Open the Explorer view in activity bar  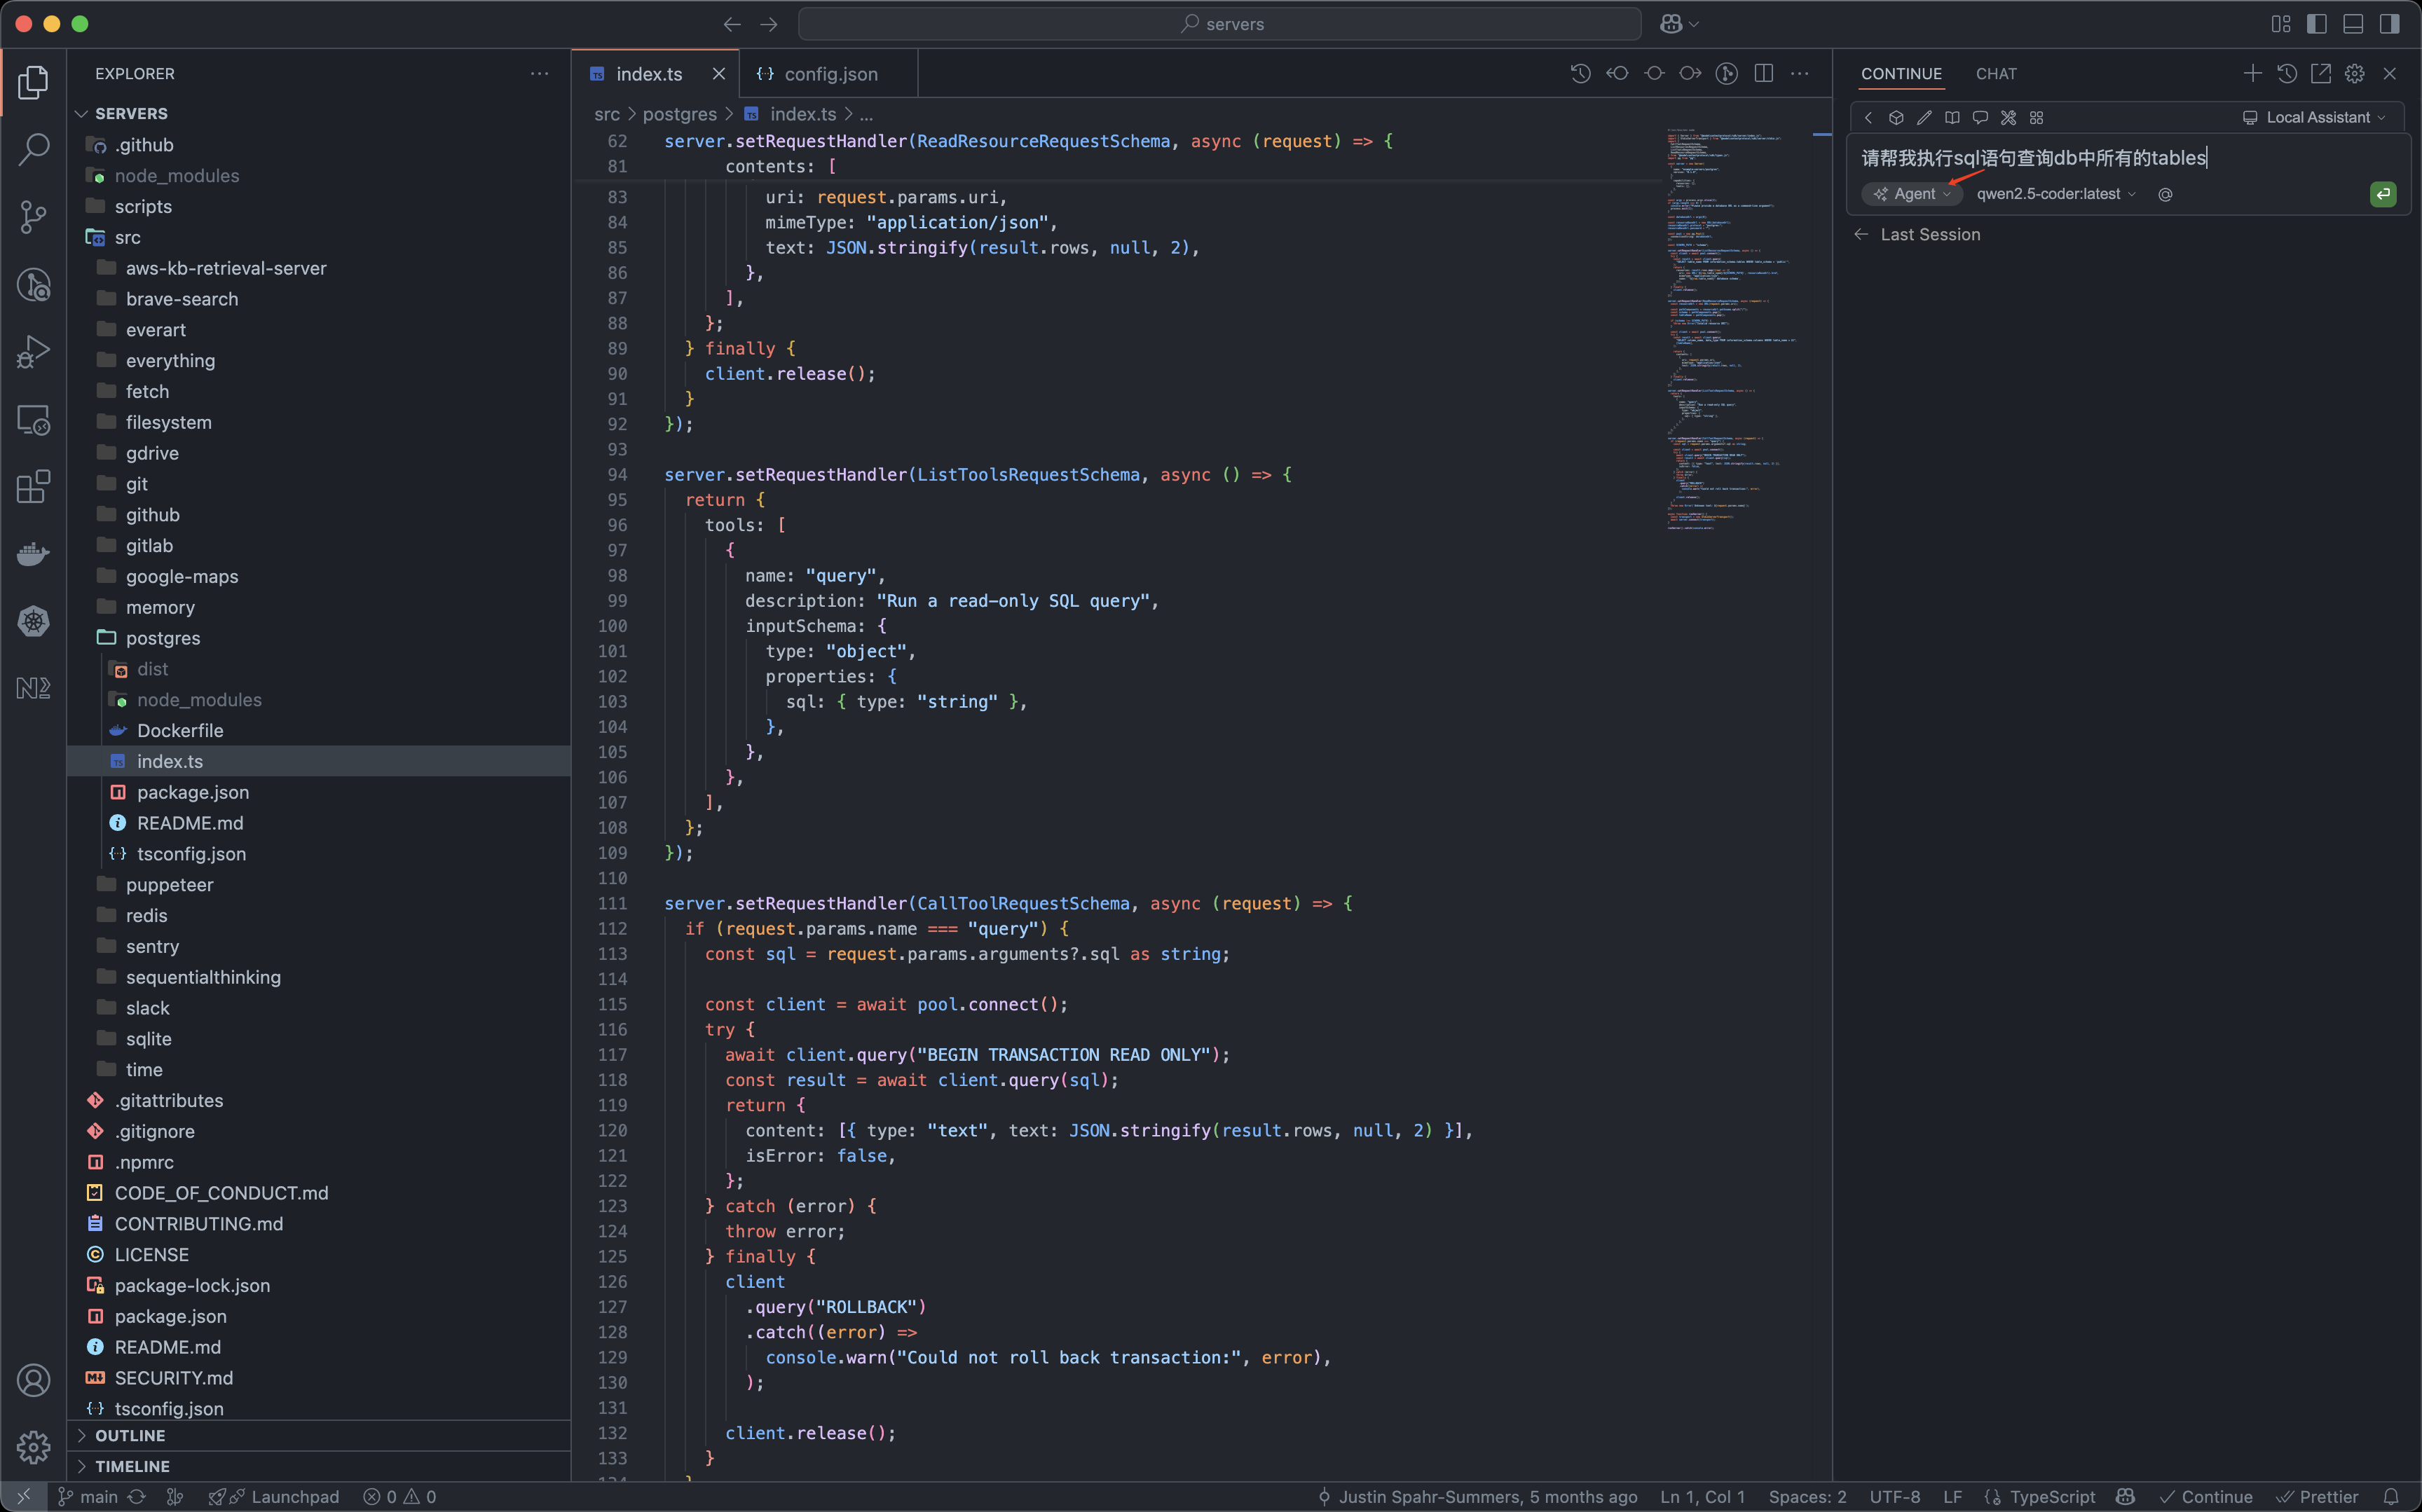click(33, 81)
